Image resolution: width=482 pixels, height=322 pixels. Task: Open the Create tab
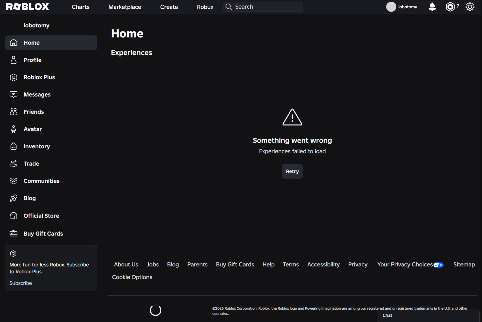169,7
